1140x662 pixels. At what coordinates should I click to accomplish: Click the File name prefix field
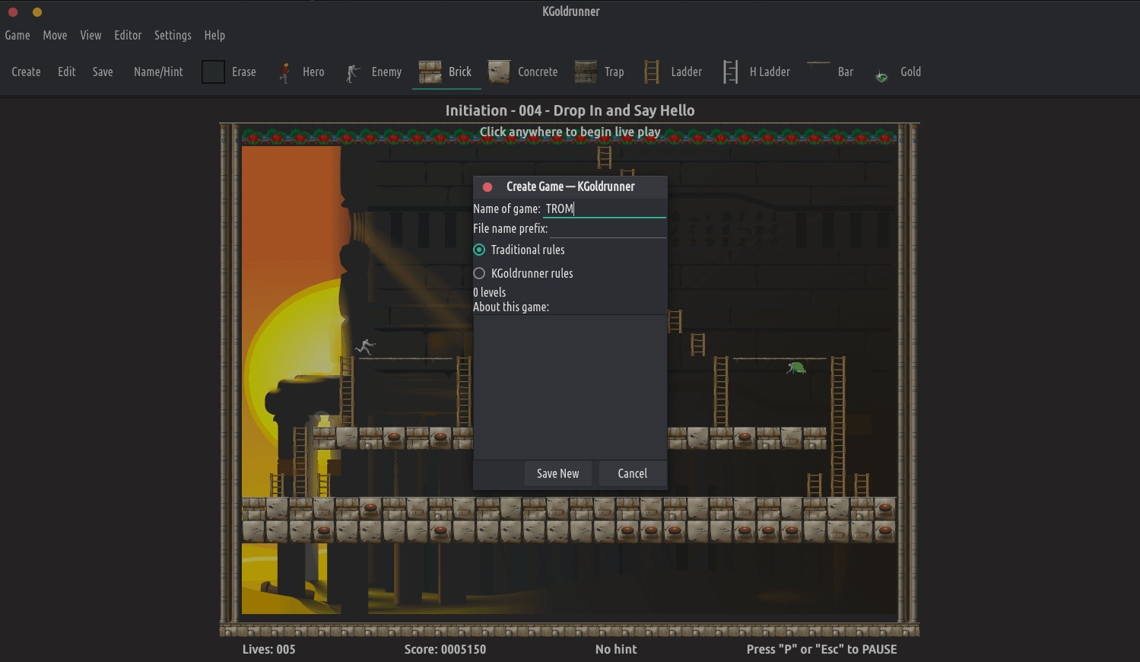pyautogui.click(x=608, y=228)
